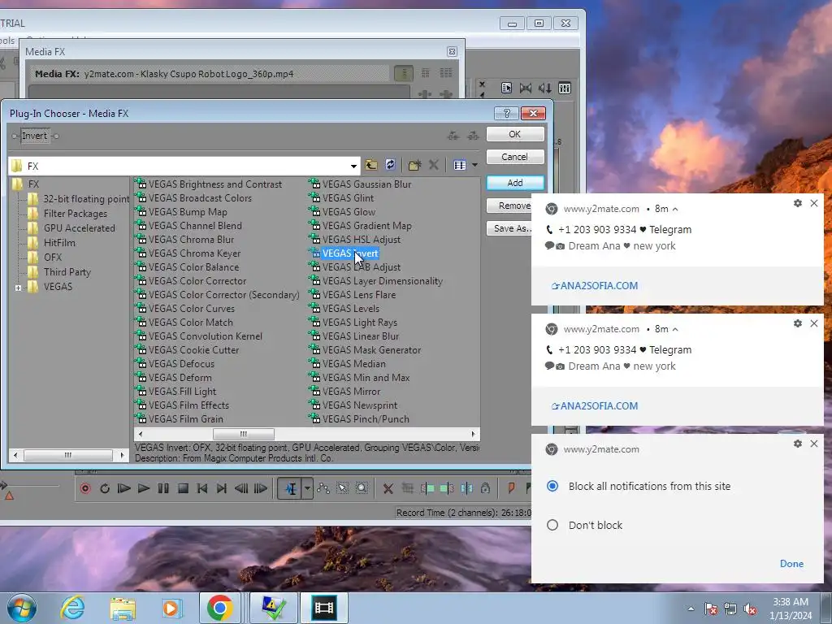Select the Filter Packages folder
Viewport: 832px width, 624px height.
[76, 214]
